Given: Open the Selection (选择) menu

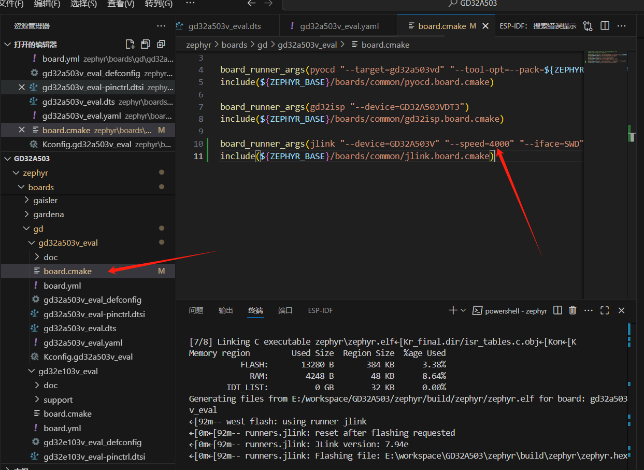Looking at the screenshot, I should [83, 4].
